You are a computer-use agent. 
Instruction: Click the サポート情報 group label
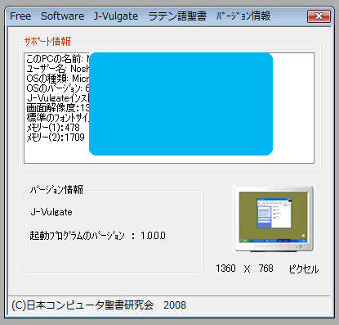47,42
